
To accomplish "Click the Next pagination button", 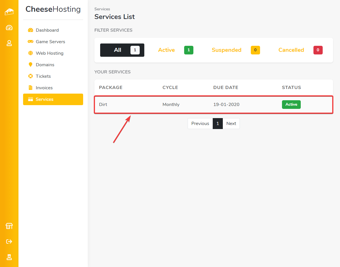I will [231, 124].
